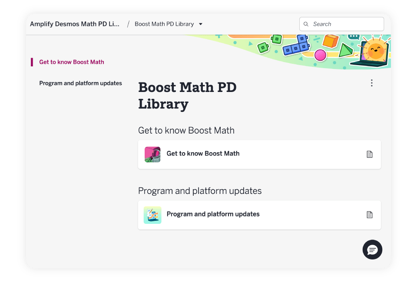The height and width of the screenshot is (282, 417).
Task: Select Program and platform updates in sidebar
Action: (x=81, y=83)
